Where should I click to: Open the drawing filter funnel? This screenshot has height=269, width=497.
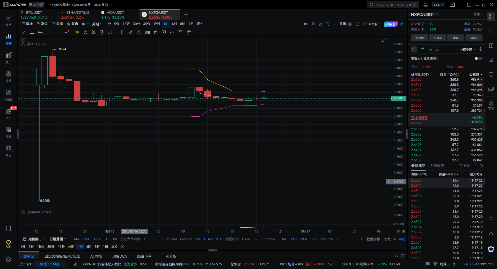click(180, 32)
